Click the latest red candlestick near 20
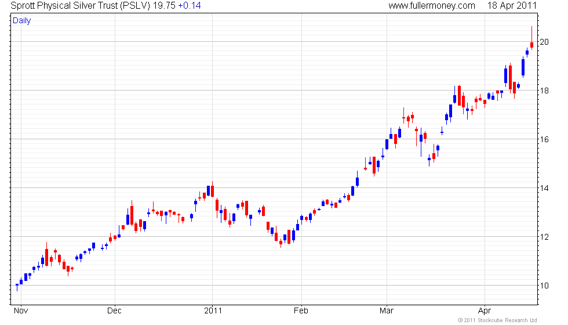Image resolution: width=568 pixels, height=325 pixels. click(x=531, y=45)
